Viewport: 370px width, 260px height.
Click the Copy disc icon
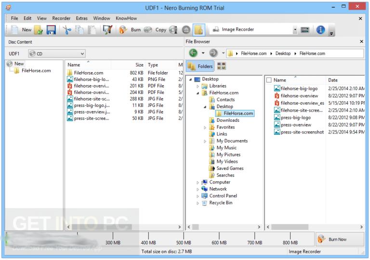coord(148,30)
